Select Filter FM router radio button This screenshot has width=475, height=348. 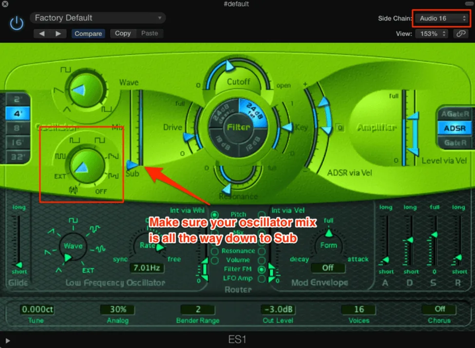(262, 269)
